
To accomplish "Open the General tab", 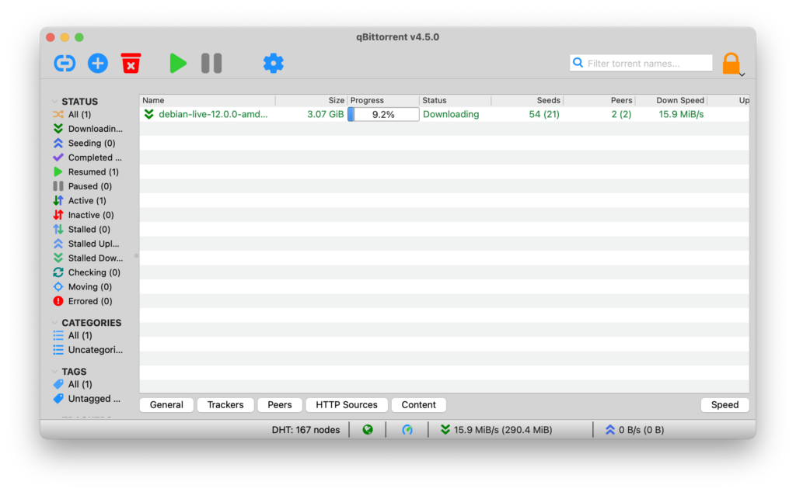I will 166,405.
